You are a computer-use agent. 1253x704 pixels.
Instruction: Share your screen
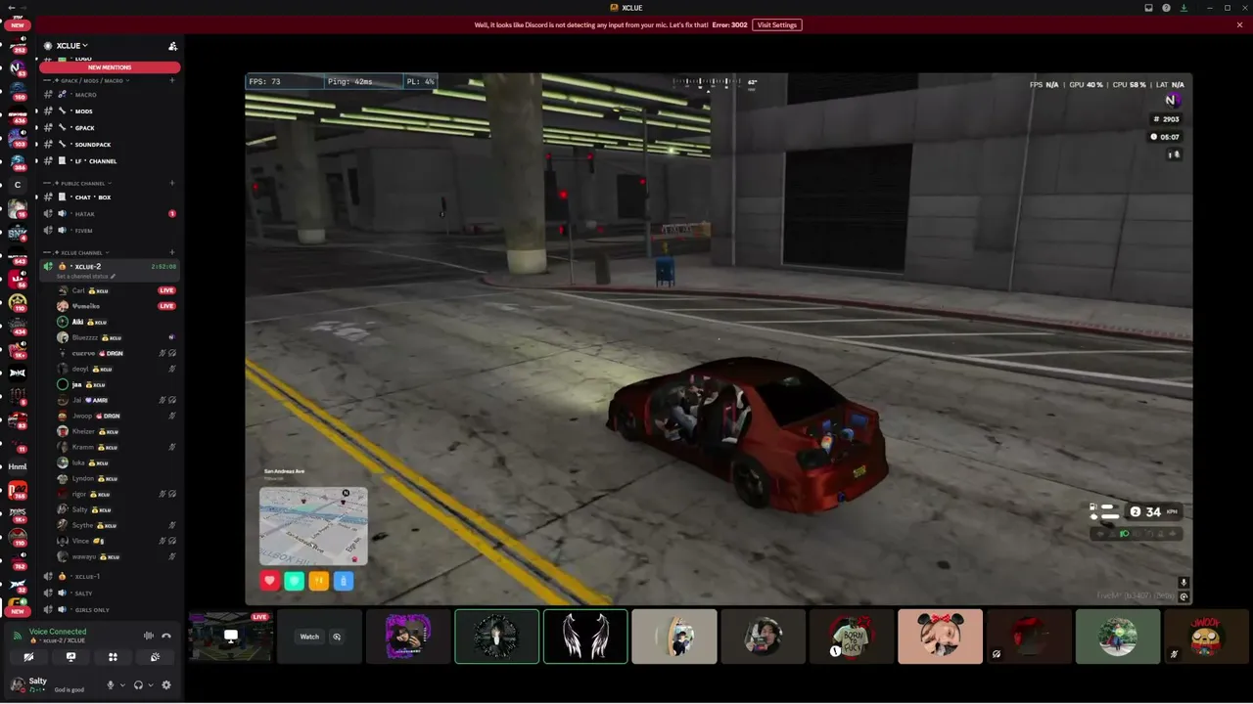pyautogui.click(x=70, y=657)
